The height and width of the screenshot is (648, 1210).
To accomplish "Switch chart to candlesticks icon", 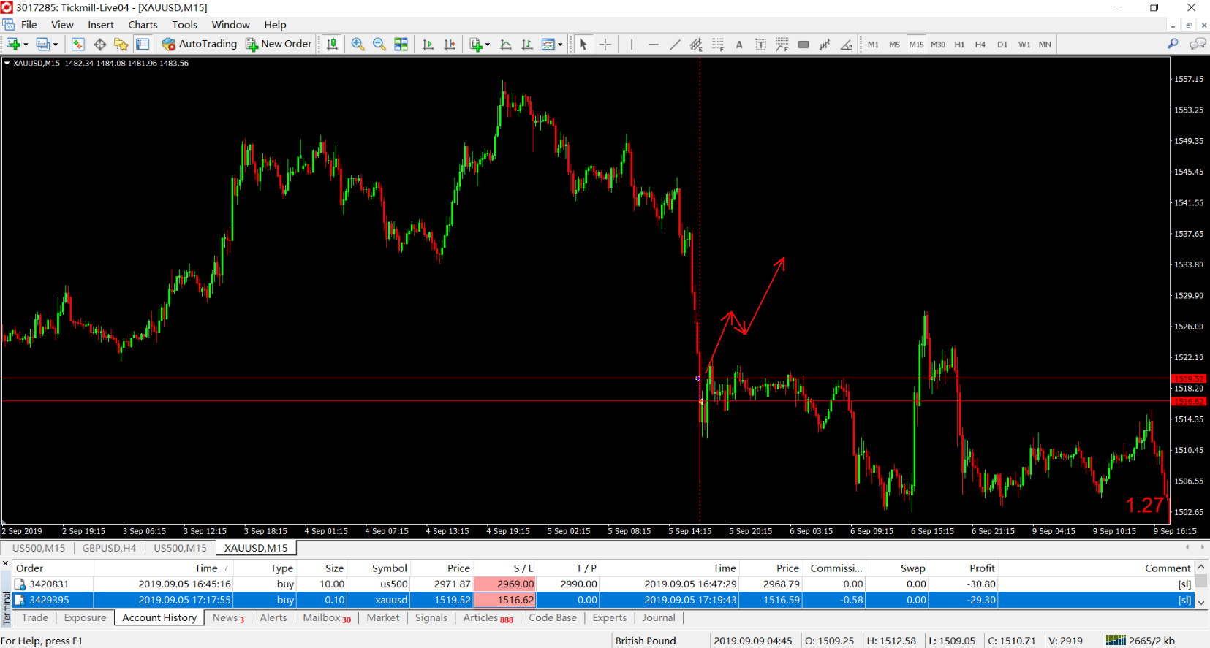I will tap(332, 45).
